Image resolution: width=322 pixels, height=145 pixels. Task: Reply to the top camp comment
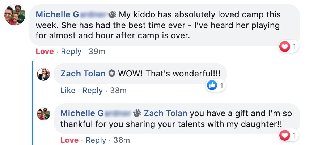coord(71,52)
